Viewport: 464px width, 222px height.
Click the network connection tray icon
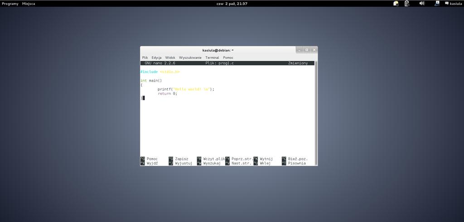[437, 3]
